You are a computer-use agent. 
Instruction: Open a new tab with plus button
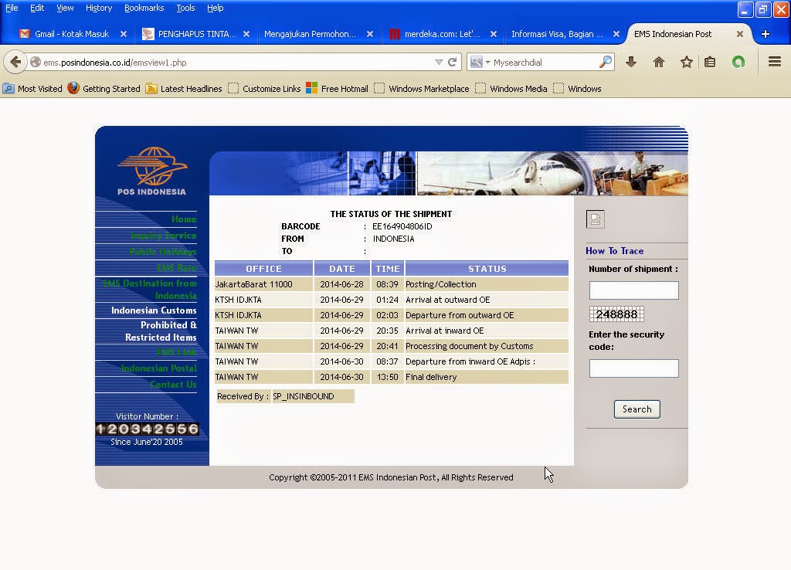pos(766,34)
